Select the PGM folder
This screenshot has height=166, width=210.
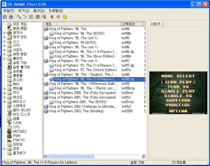pyautogui.click(x=16, y=136)
